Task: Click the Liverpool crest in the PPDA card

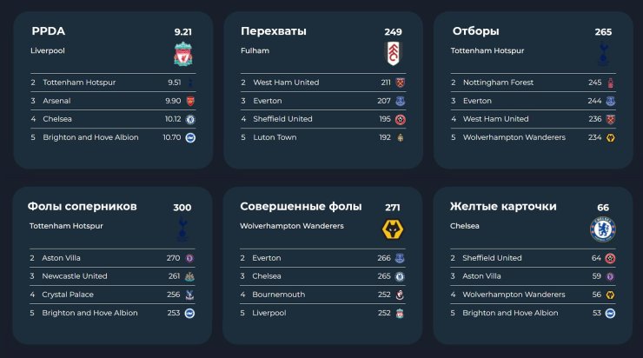Action: point(182,54)
